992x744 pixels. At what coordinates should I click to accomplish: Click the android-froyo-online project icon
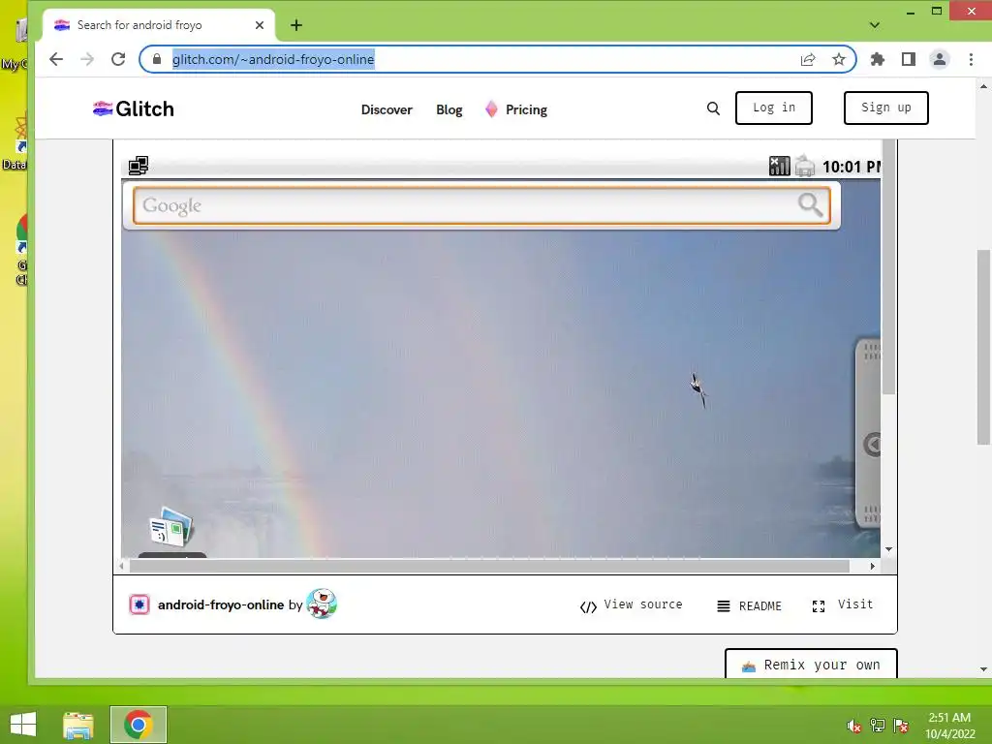click(139, 604)
